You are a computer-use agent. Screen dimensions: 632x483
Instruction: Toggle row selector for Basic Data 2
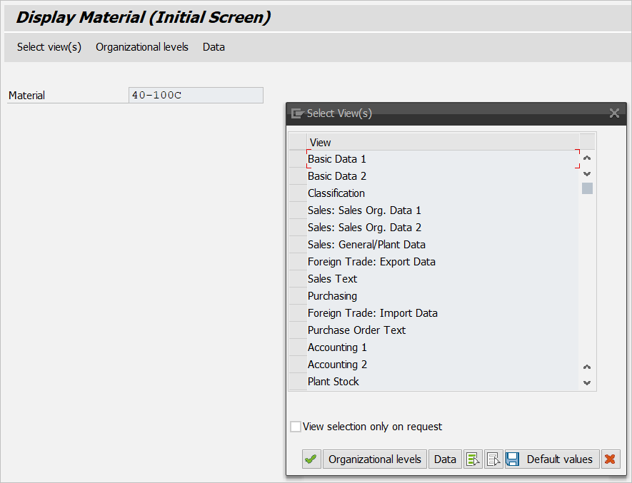coord(297,176)
